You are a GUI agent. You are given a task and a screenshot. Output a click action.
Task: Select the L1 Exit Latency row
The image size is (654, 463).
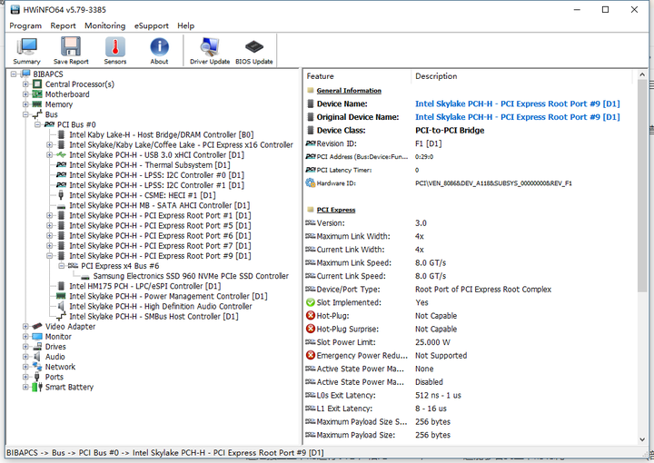pyautogui.click(x=470, y=409)
